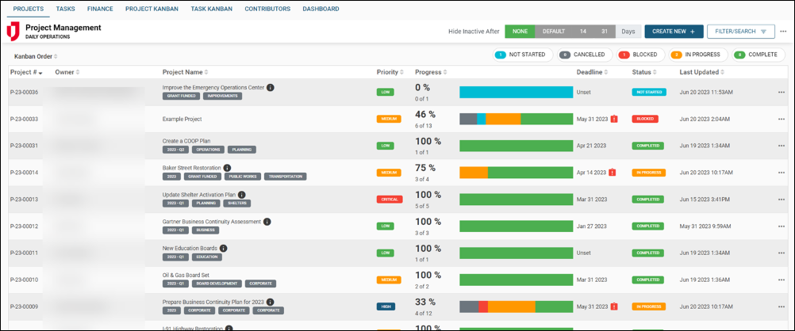Switch to the FINANCE tab
This screenshot has width=795, height=331.
(100, 9)
